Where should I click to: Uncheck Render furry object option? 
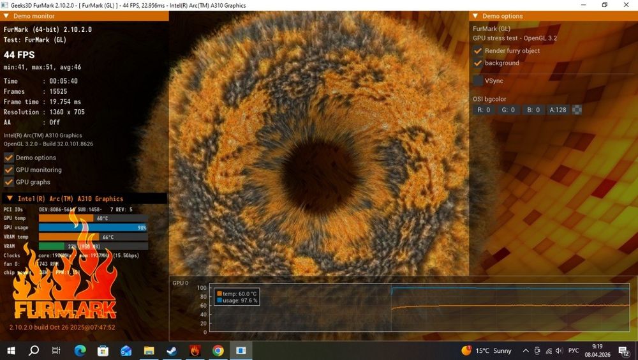tap(478, 51)
